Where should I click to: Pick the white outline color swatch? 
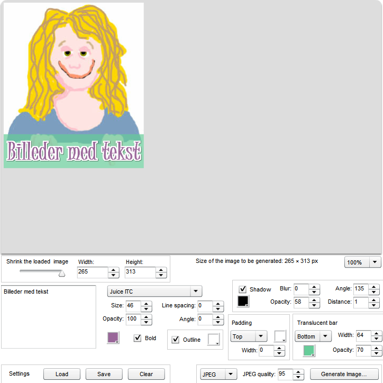[x=214, y=339]
